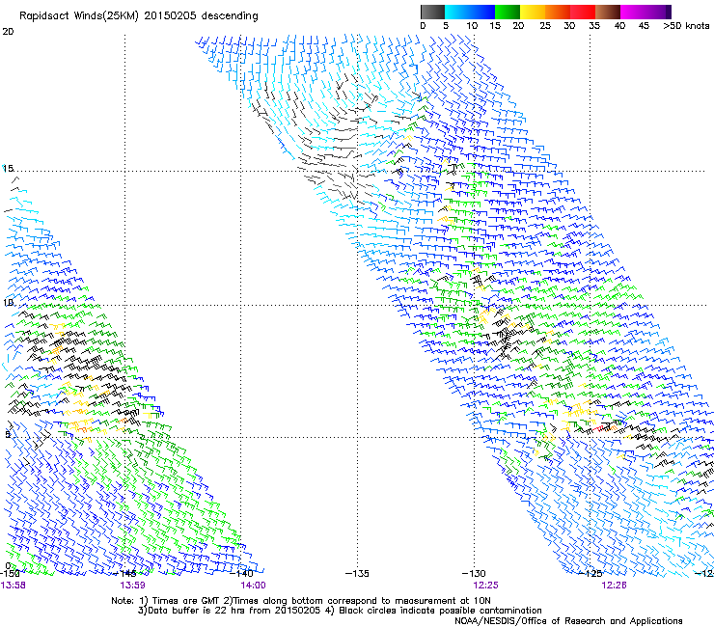Viewport: 714px width, 627px height.
Task: Click the legend scale label '25'
Action: click(x=545, y=26)
